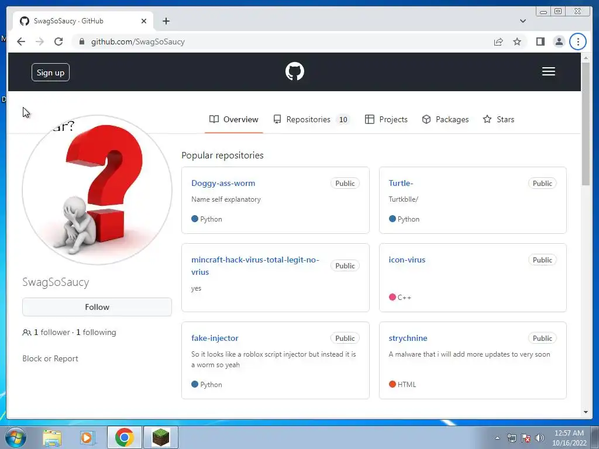The width and height of the screenshot is (599, 449).
Task: Open Windows Media Player from taskbar
Action: (88, 437)
